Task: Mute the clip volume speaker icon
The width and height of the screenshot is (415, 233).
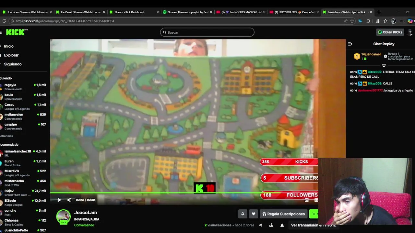Action: (69, 200)
